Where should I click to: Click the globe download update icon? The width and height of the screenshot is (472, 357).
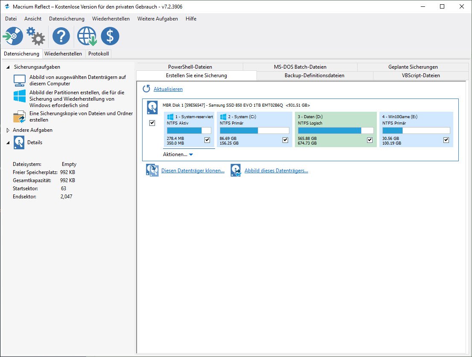pos(87,37)
